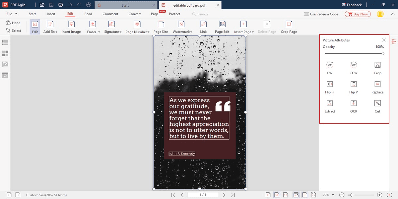398x199 pixels.
Task: Open the Insert Image tool
Action: [x=71, y=27]
